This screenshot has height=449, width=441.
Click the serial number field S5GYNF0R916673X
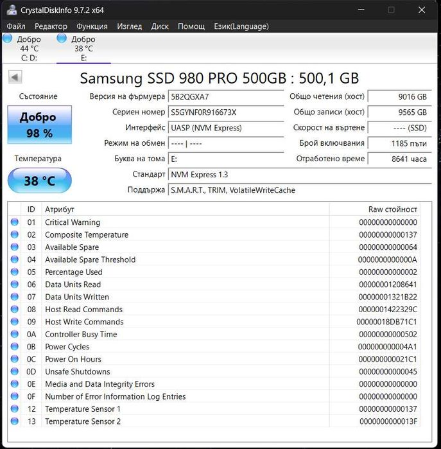[226, 112]
